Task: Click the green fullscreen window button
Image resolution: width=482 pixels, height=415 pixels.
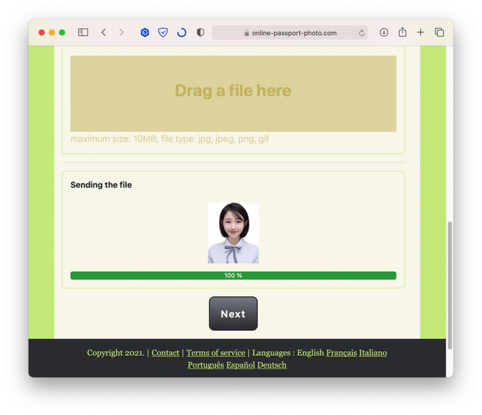Action: [62, 33]
